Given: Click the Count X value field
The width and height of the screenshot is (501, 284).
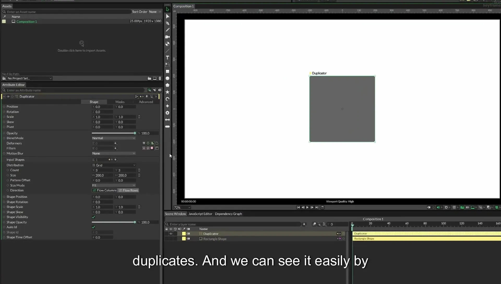Looking at the screenshot, I should coord(102,170).
